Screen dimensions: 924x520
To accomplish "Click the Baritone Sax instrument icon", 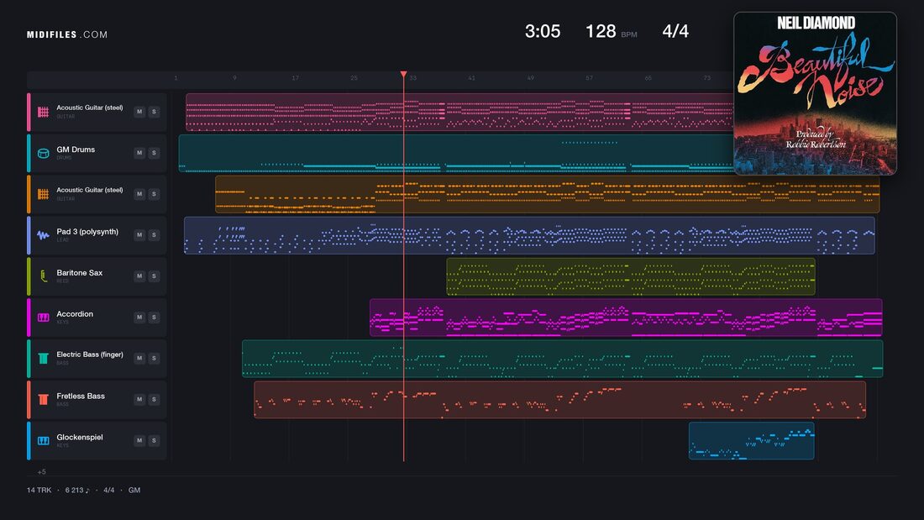I will [43, 276].
